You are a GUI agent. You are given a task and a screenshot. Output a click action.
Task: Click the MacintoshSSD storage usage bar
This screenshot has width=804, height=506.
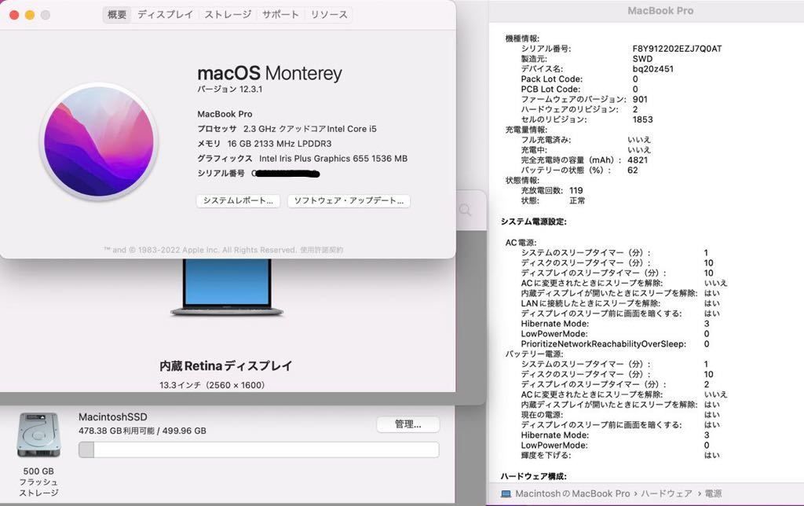click(x=258, y=449)
